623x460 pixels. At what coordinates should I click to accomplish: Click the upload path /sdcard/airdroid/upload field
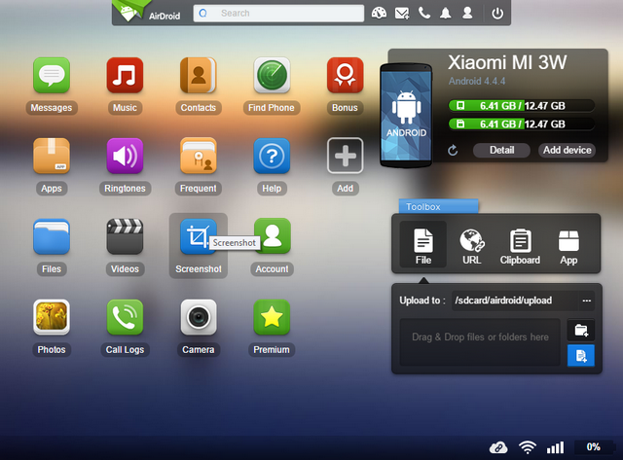coord(515,301)
